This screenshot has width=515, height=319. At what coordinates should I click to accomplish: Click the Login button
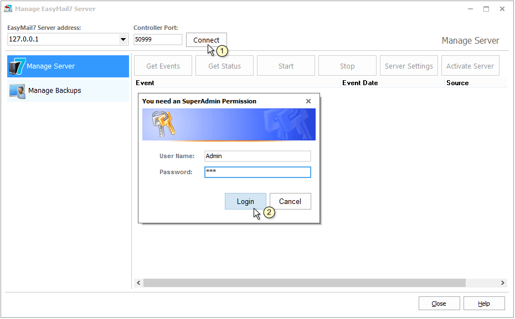pyautogui.click(x=245, y=201)
